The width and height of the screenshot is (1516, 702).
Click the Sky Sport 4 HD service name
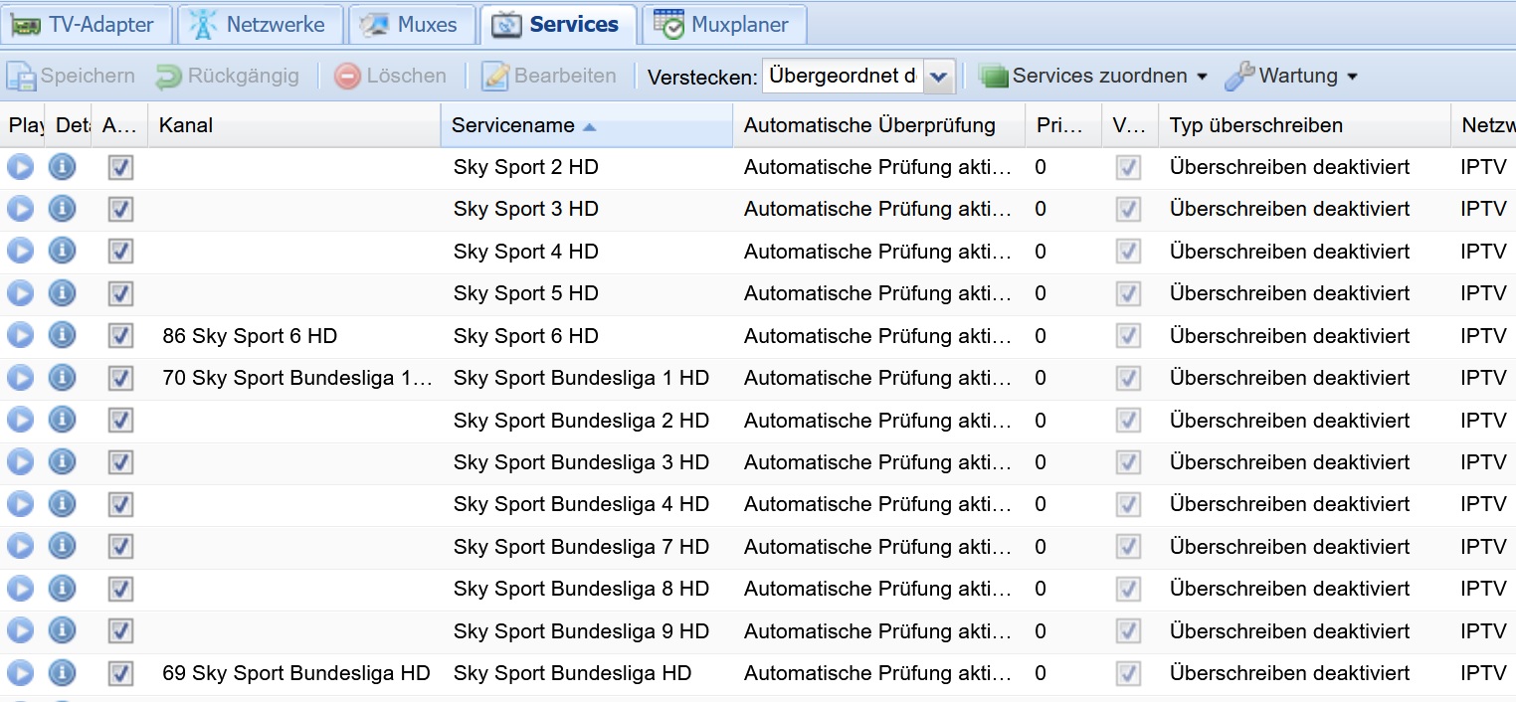pyautogui.click(x=526, y=252)
